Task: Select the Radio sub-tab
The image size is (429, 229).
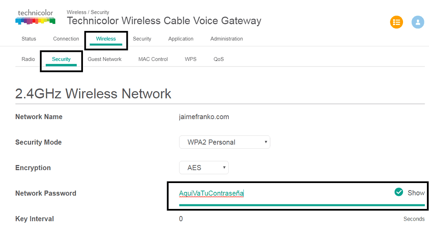Action: point(28,59)
